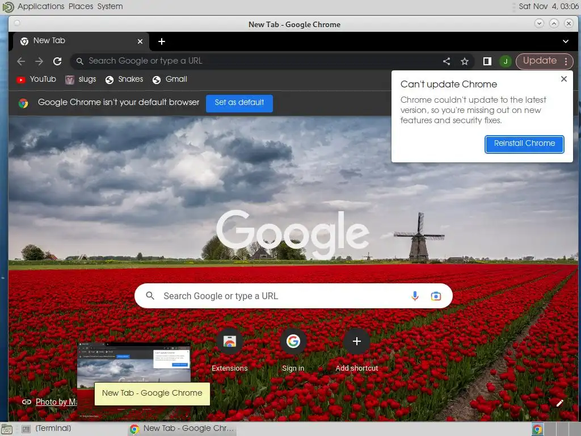The height and width of the screenshot is (436, 581).
Task: Click the clock Sat Nov 4, 03:06
Action: pos(549,6)
